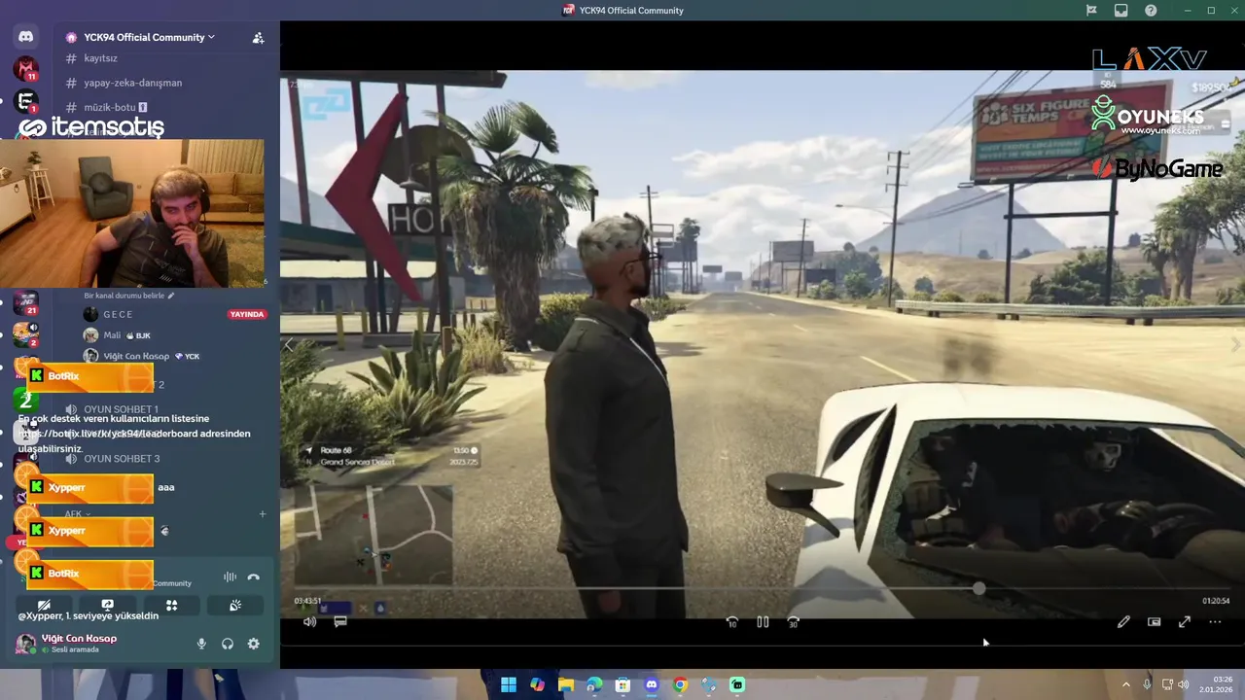Image resolution: width=1245 pixels, height=700 pixels.
Task: Toggle video player volume speaker icon
Action: tap(309, 621)
